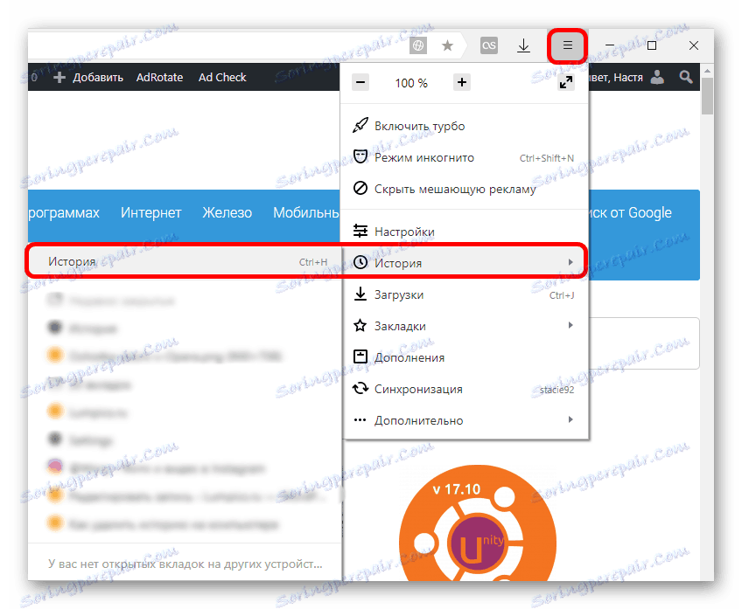Click the user avatar icon near Настя
This screenshot has width=742, height=609.
[x=657, y=77]
